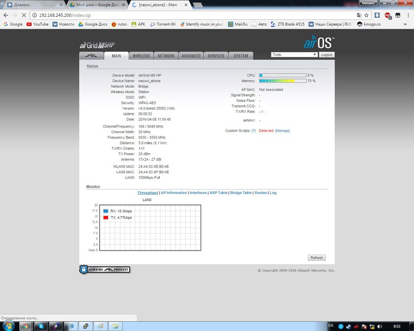The image size is (414, 331).
Task: Open the rutor bookmark
Action: (x=120, y=24)
